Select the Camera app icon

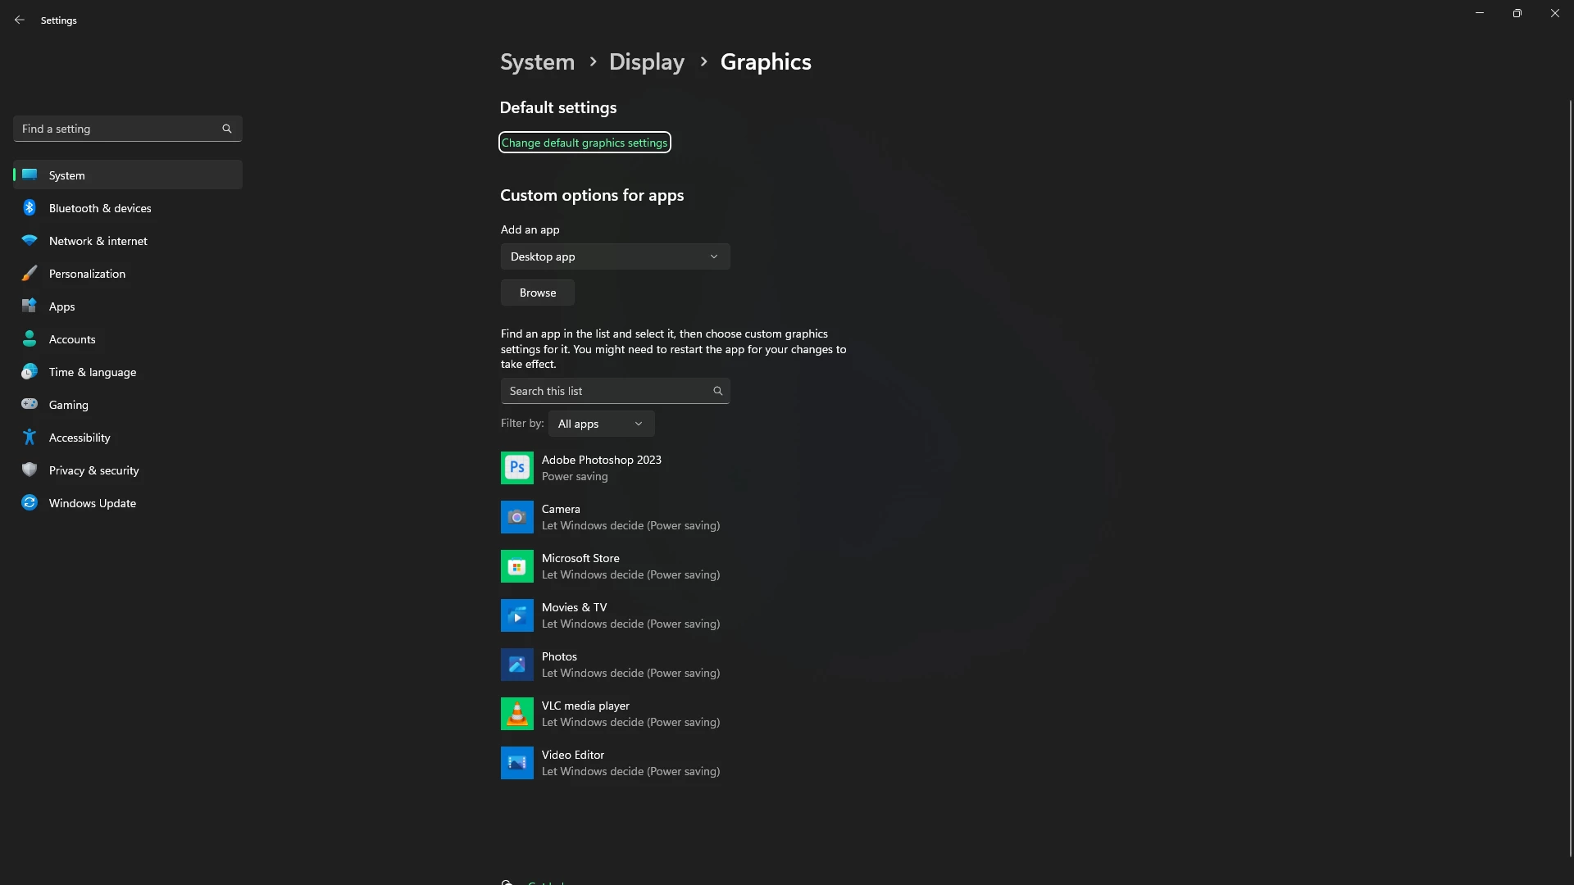pyautogui.click(x=516, y=517)
